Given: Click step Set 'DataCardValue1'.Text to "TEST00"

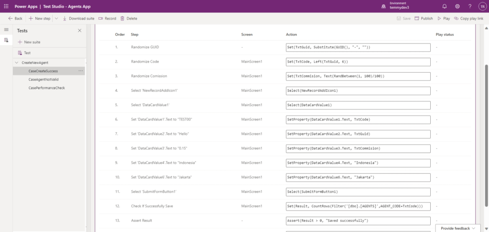Looking at the screenshot, I should 162,119.
